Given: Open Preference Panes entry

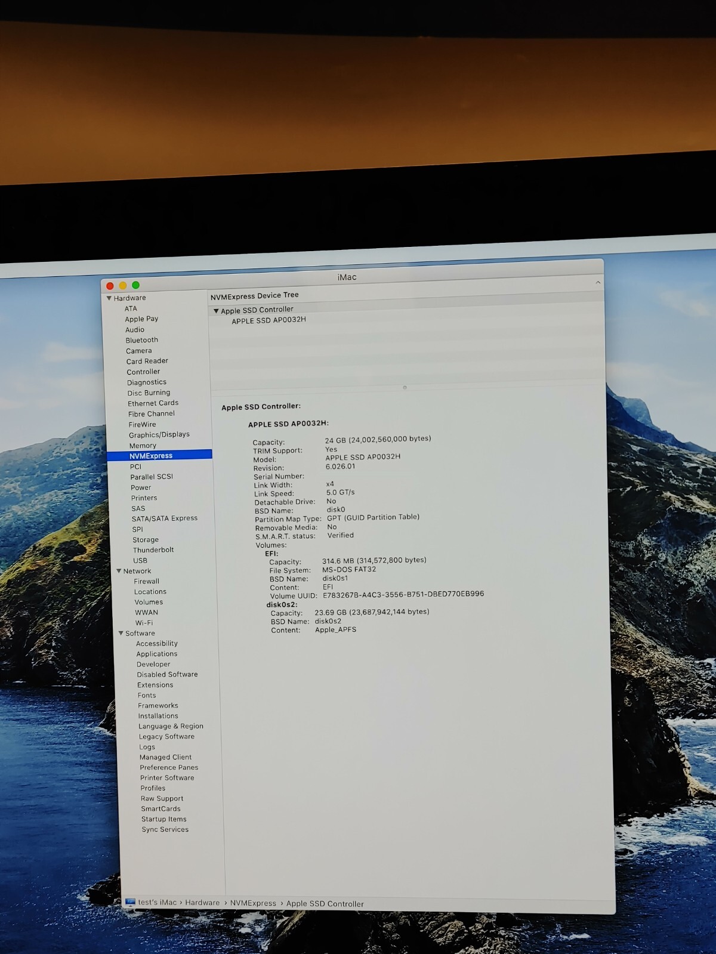Looking at the screenshot, I should tap(169, 768).
